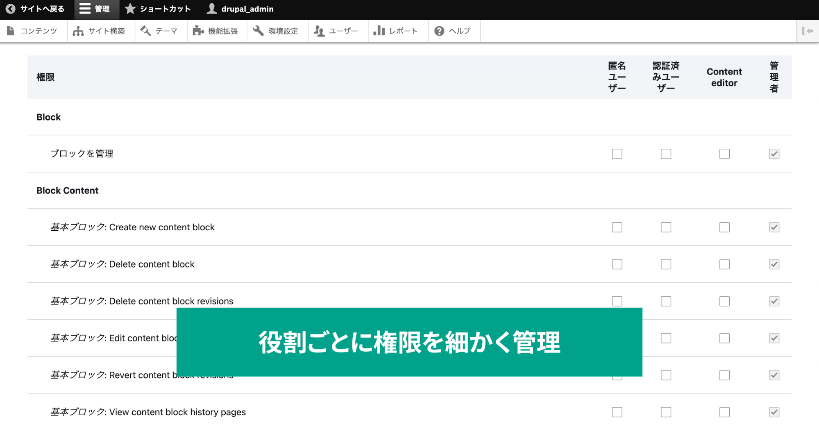This screenshot has height=427, width=819.
Task: Open the ヘルプ menu label
Action: click(x=460, y=31)
